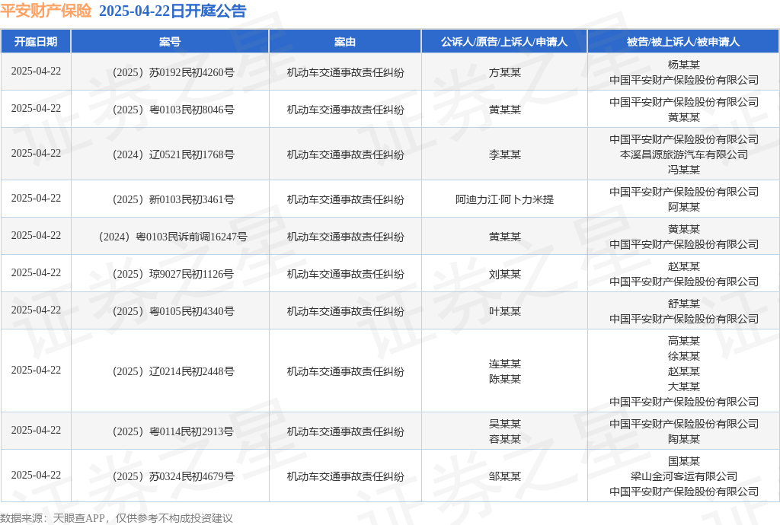This screenshot has height=525, width=780.
Task: Click the "公诉人/原告/上诉人/申请人" column header
Action: 504,42
